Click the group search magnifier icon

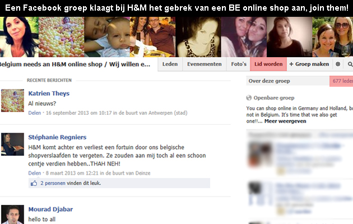point(350,64)
